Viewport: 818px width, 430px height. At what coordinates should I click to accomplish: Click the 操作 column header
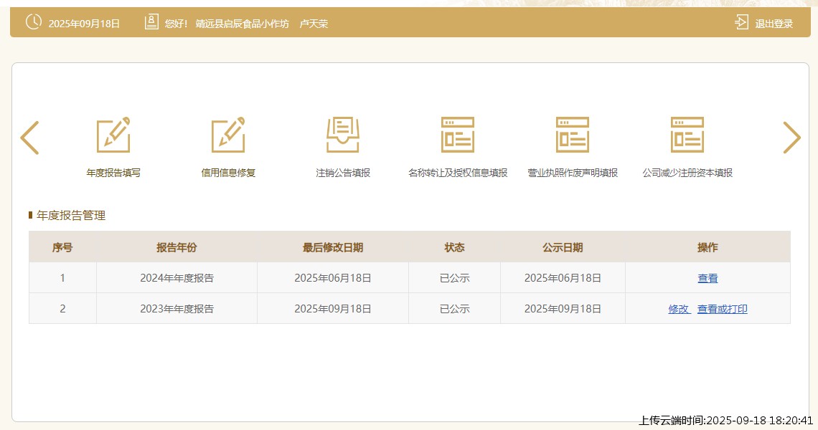click(707, 247)
